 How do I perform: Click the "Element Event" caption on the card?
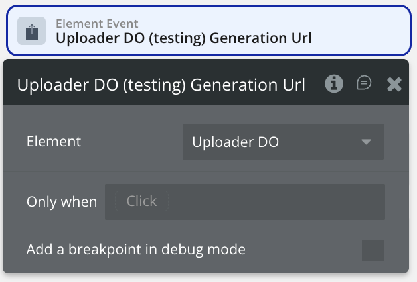coord(97,24)
